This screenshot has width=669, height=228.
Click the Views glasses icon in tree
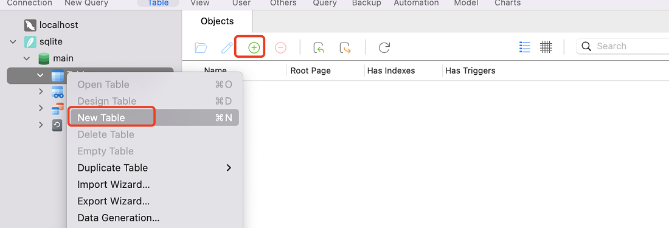[x=58, y=92]
